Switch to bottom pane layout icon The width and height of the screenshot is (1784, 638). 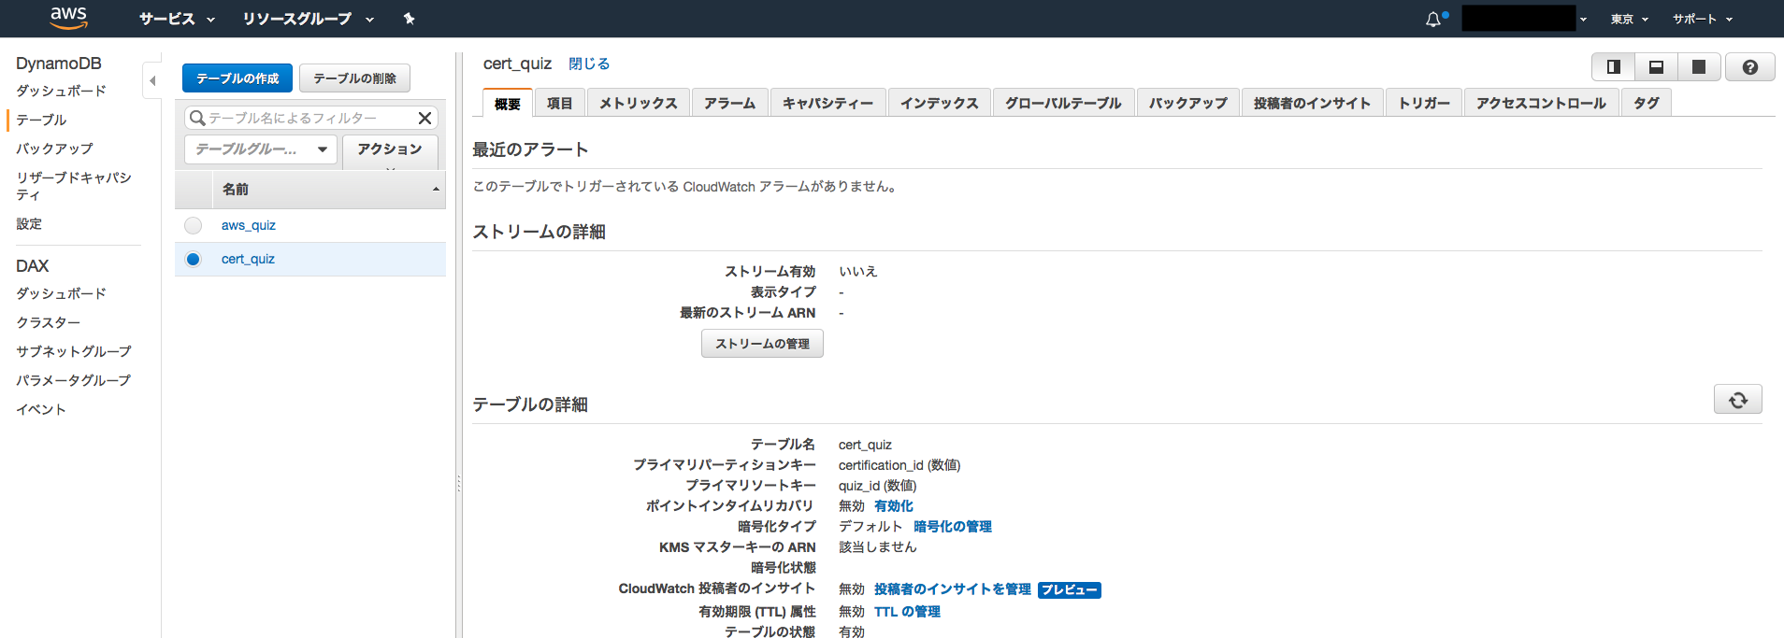click(1656, 67)
